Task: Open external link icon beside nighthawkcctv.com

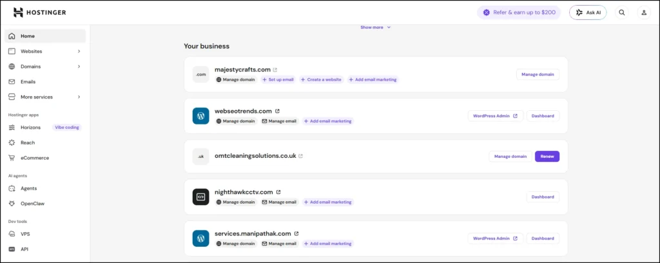Action: [278, 192]
